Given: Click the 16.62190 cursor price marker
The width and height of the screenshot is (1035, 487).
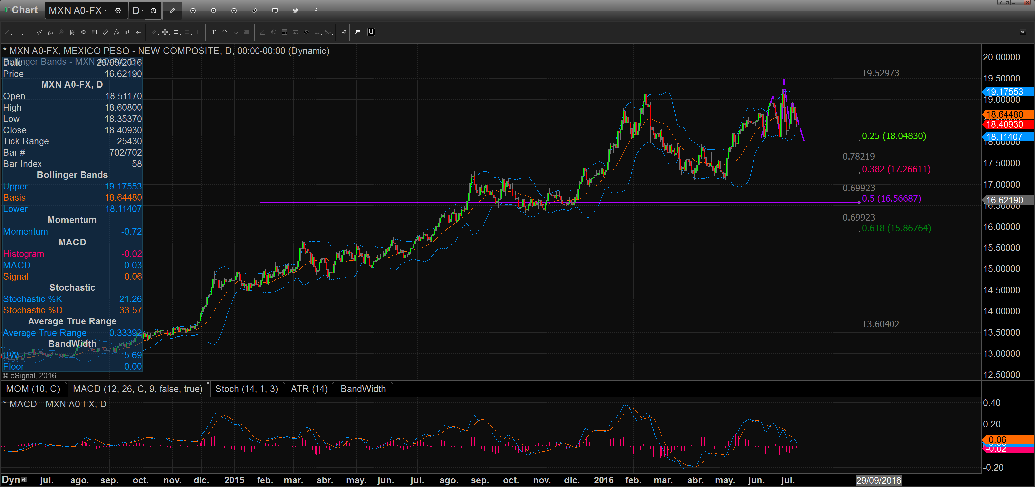Looking at the screenshot, I should pyautogui.click(x=1008, y=200).
